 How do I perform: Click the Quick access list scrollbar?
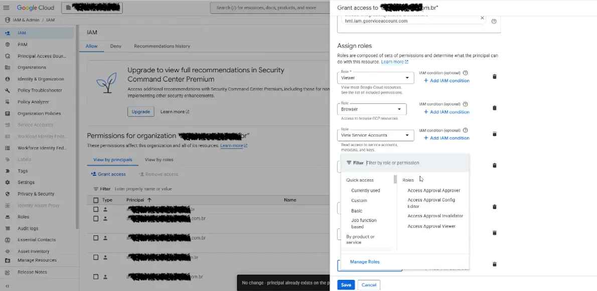click(395, 179)
